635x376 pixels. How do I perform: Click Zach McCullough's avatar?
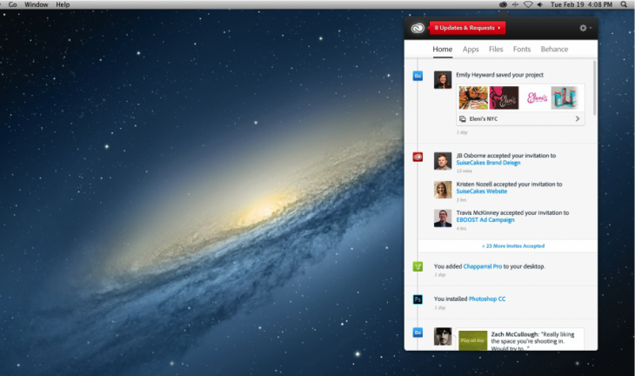[443, 337]
